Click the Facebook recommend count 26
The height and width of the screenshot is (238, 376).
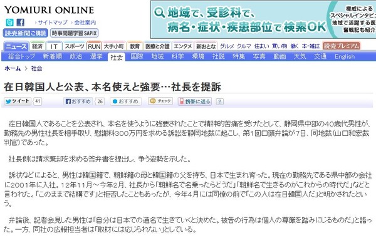(100, 101)
